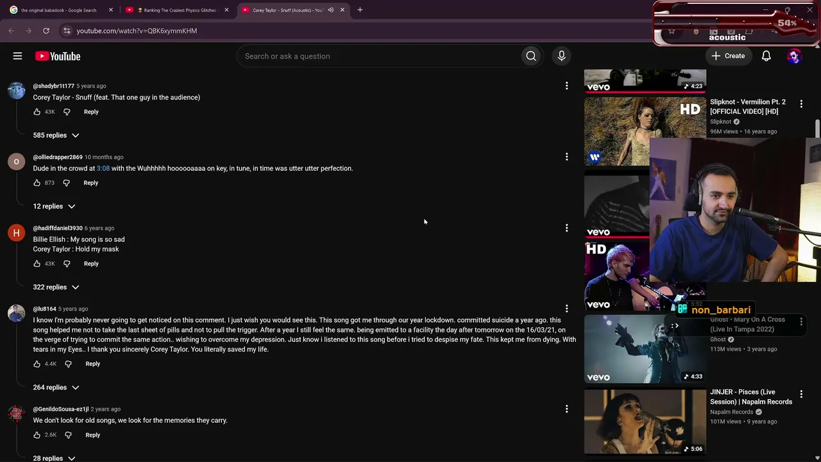This screenshot has height=462, width=821.
Task: Like @olliedrapper2869's comment with 873 likes
Action: point(37,183)
